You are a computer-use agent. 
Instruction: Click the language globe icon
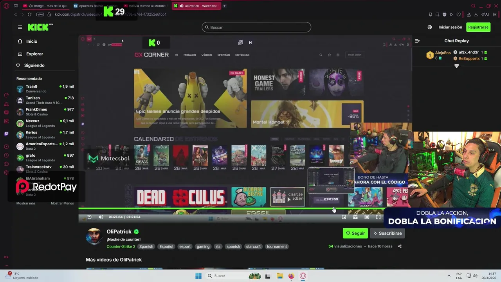[x=430, y=27]
